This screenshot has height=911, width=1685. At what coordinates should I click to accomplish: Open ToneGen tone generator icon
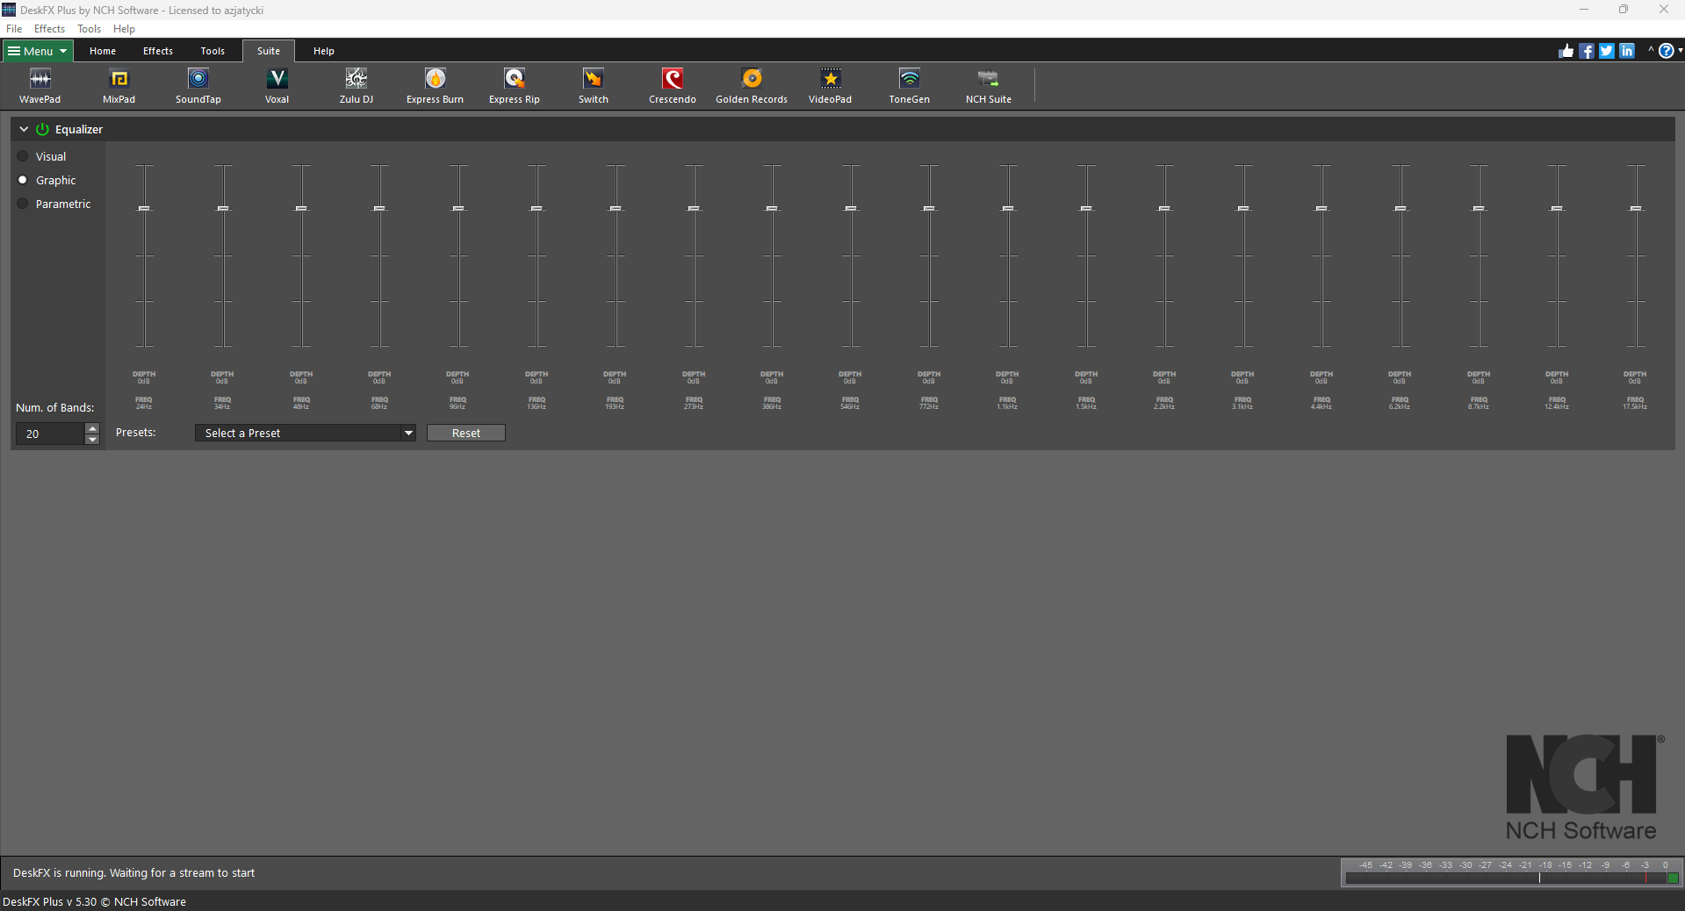coord(910,86)
